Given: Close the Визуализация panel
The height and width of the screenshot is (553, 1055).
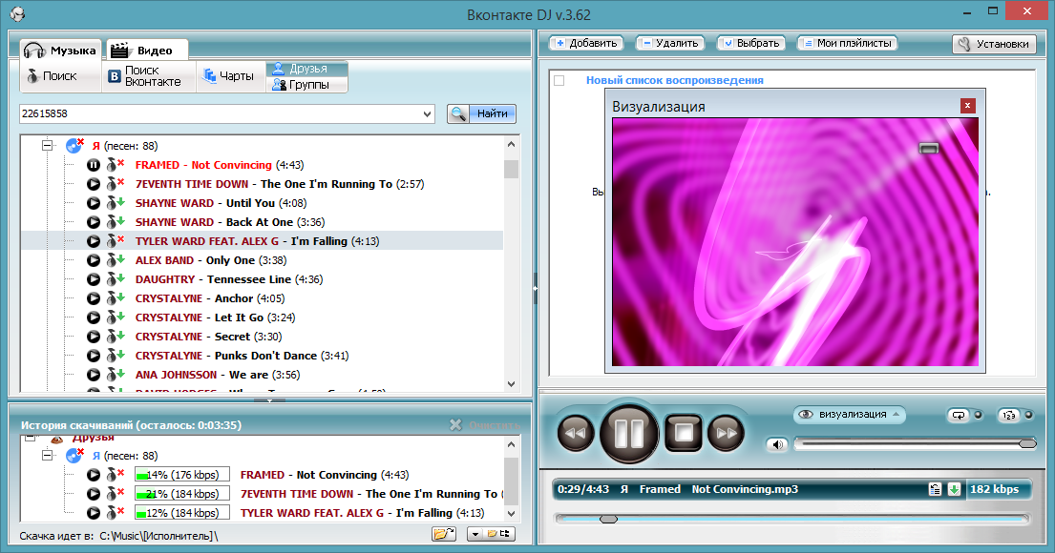Looking at the screenshot, I should (x=967, y=106).
